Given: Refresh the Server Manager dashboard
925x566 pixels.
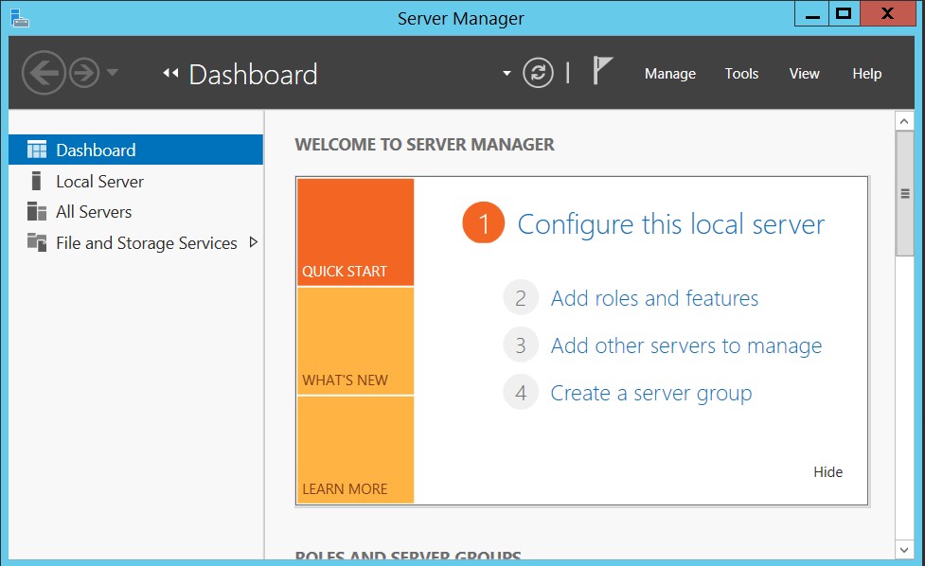Looking at the screenshot, I should pyautogui.click(x=538, y=73).
